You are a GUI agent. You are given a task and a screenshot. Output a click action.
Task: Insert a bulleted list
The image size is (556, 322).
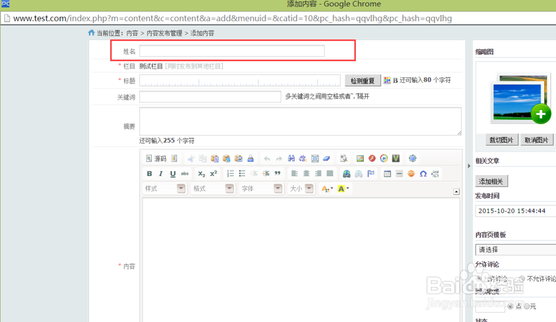[x=242, y=174]
